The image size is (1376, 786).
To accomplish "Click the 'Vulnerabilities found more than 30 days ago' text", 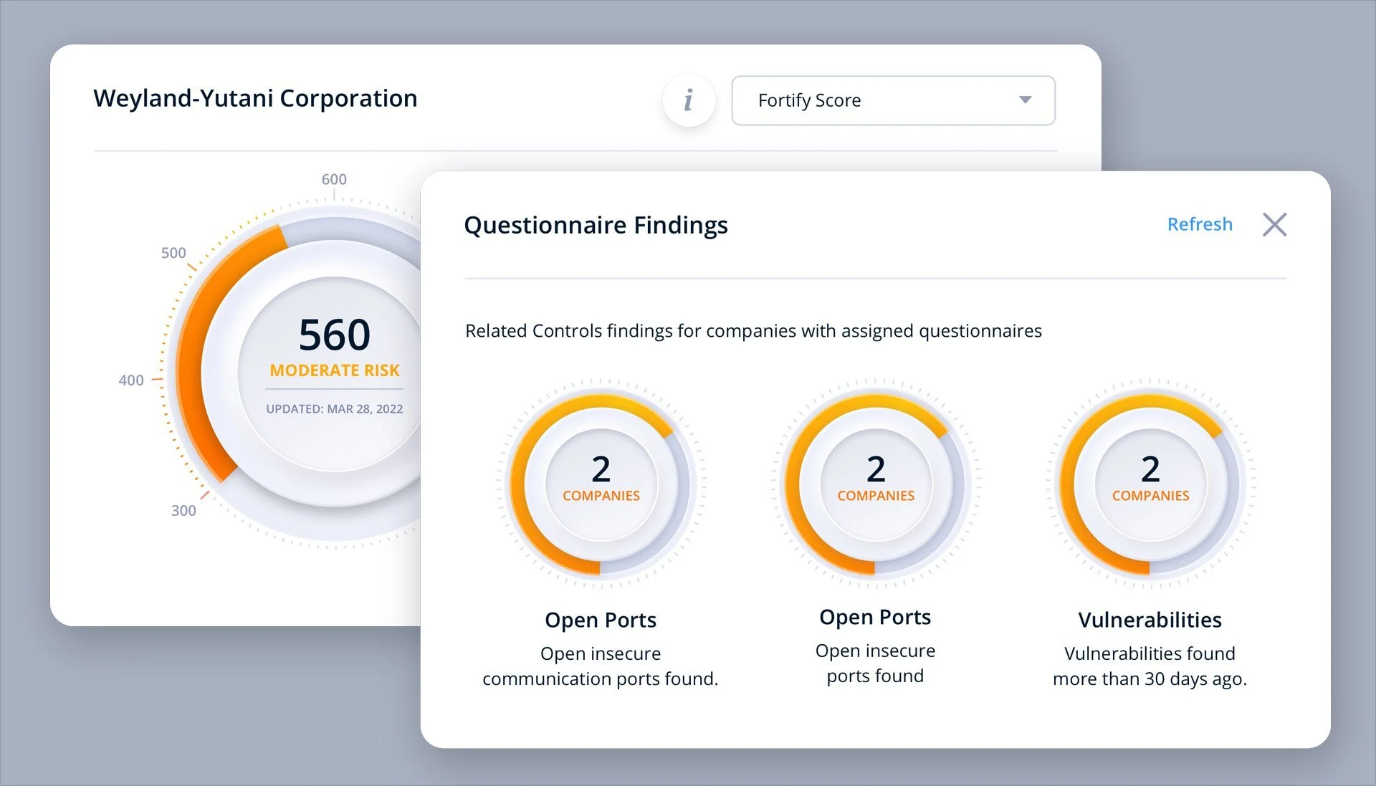I will [1150, 666].
